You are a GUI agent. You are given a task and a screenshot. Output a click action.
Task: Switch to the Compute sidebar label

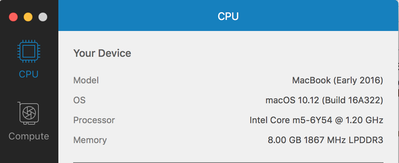(28, 136)
